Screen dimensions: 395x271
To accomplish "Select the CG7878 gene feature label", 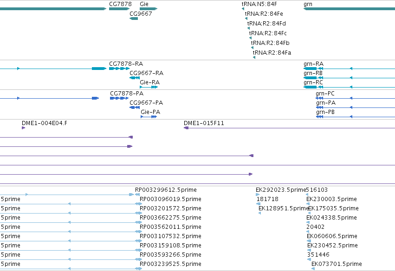I will tap(120, 4).
